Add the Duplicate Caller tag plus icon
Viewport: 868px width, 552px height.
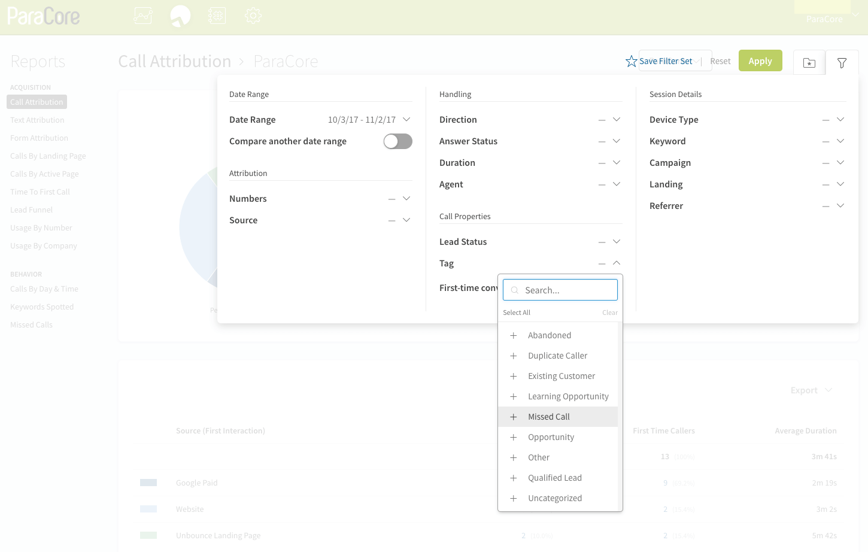pos(514,356)
